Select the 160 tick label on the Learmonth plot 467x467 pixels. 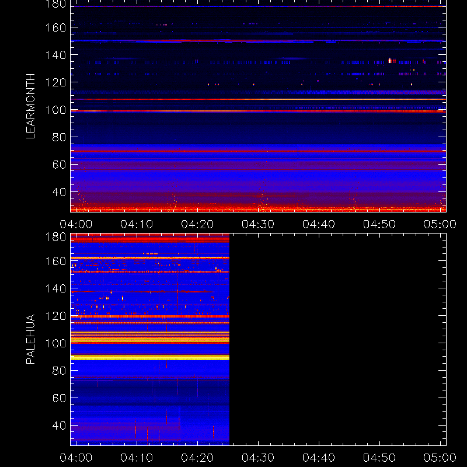(x=55, y=27)
